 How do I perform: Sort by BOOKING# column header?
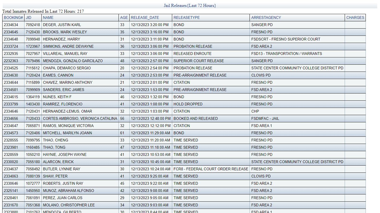pos(13,17)
